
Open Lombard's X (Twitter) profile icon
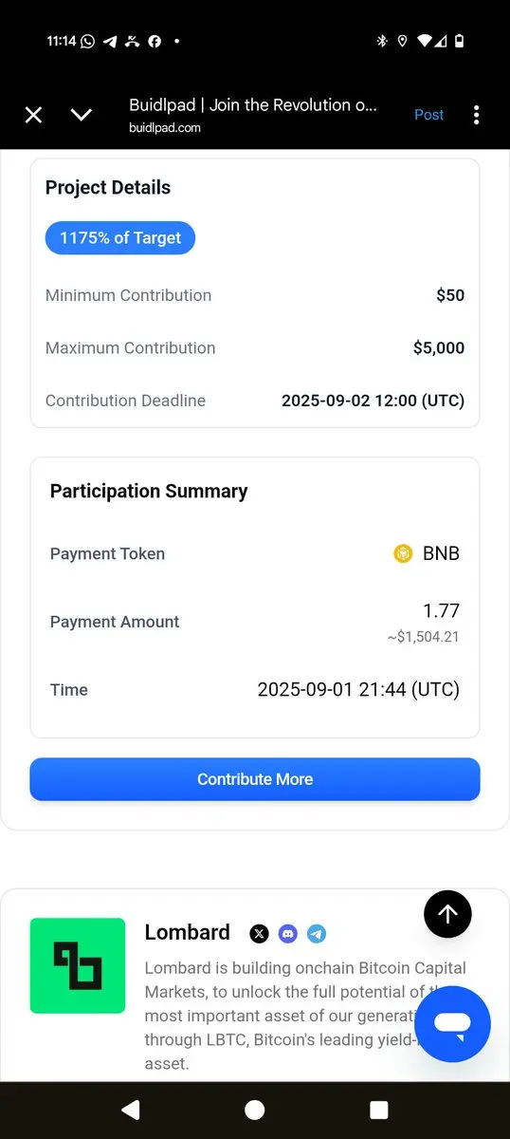tap(259, 934)
